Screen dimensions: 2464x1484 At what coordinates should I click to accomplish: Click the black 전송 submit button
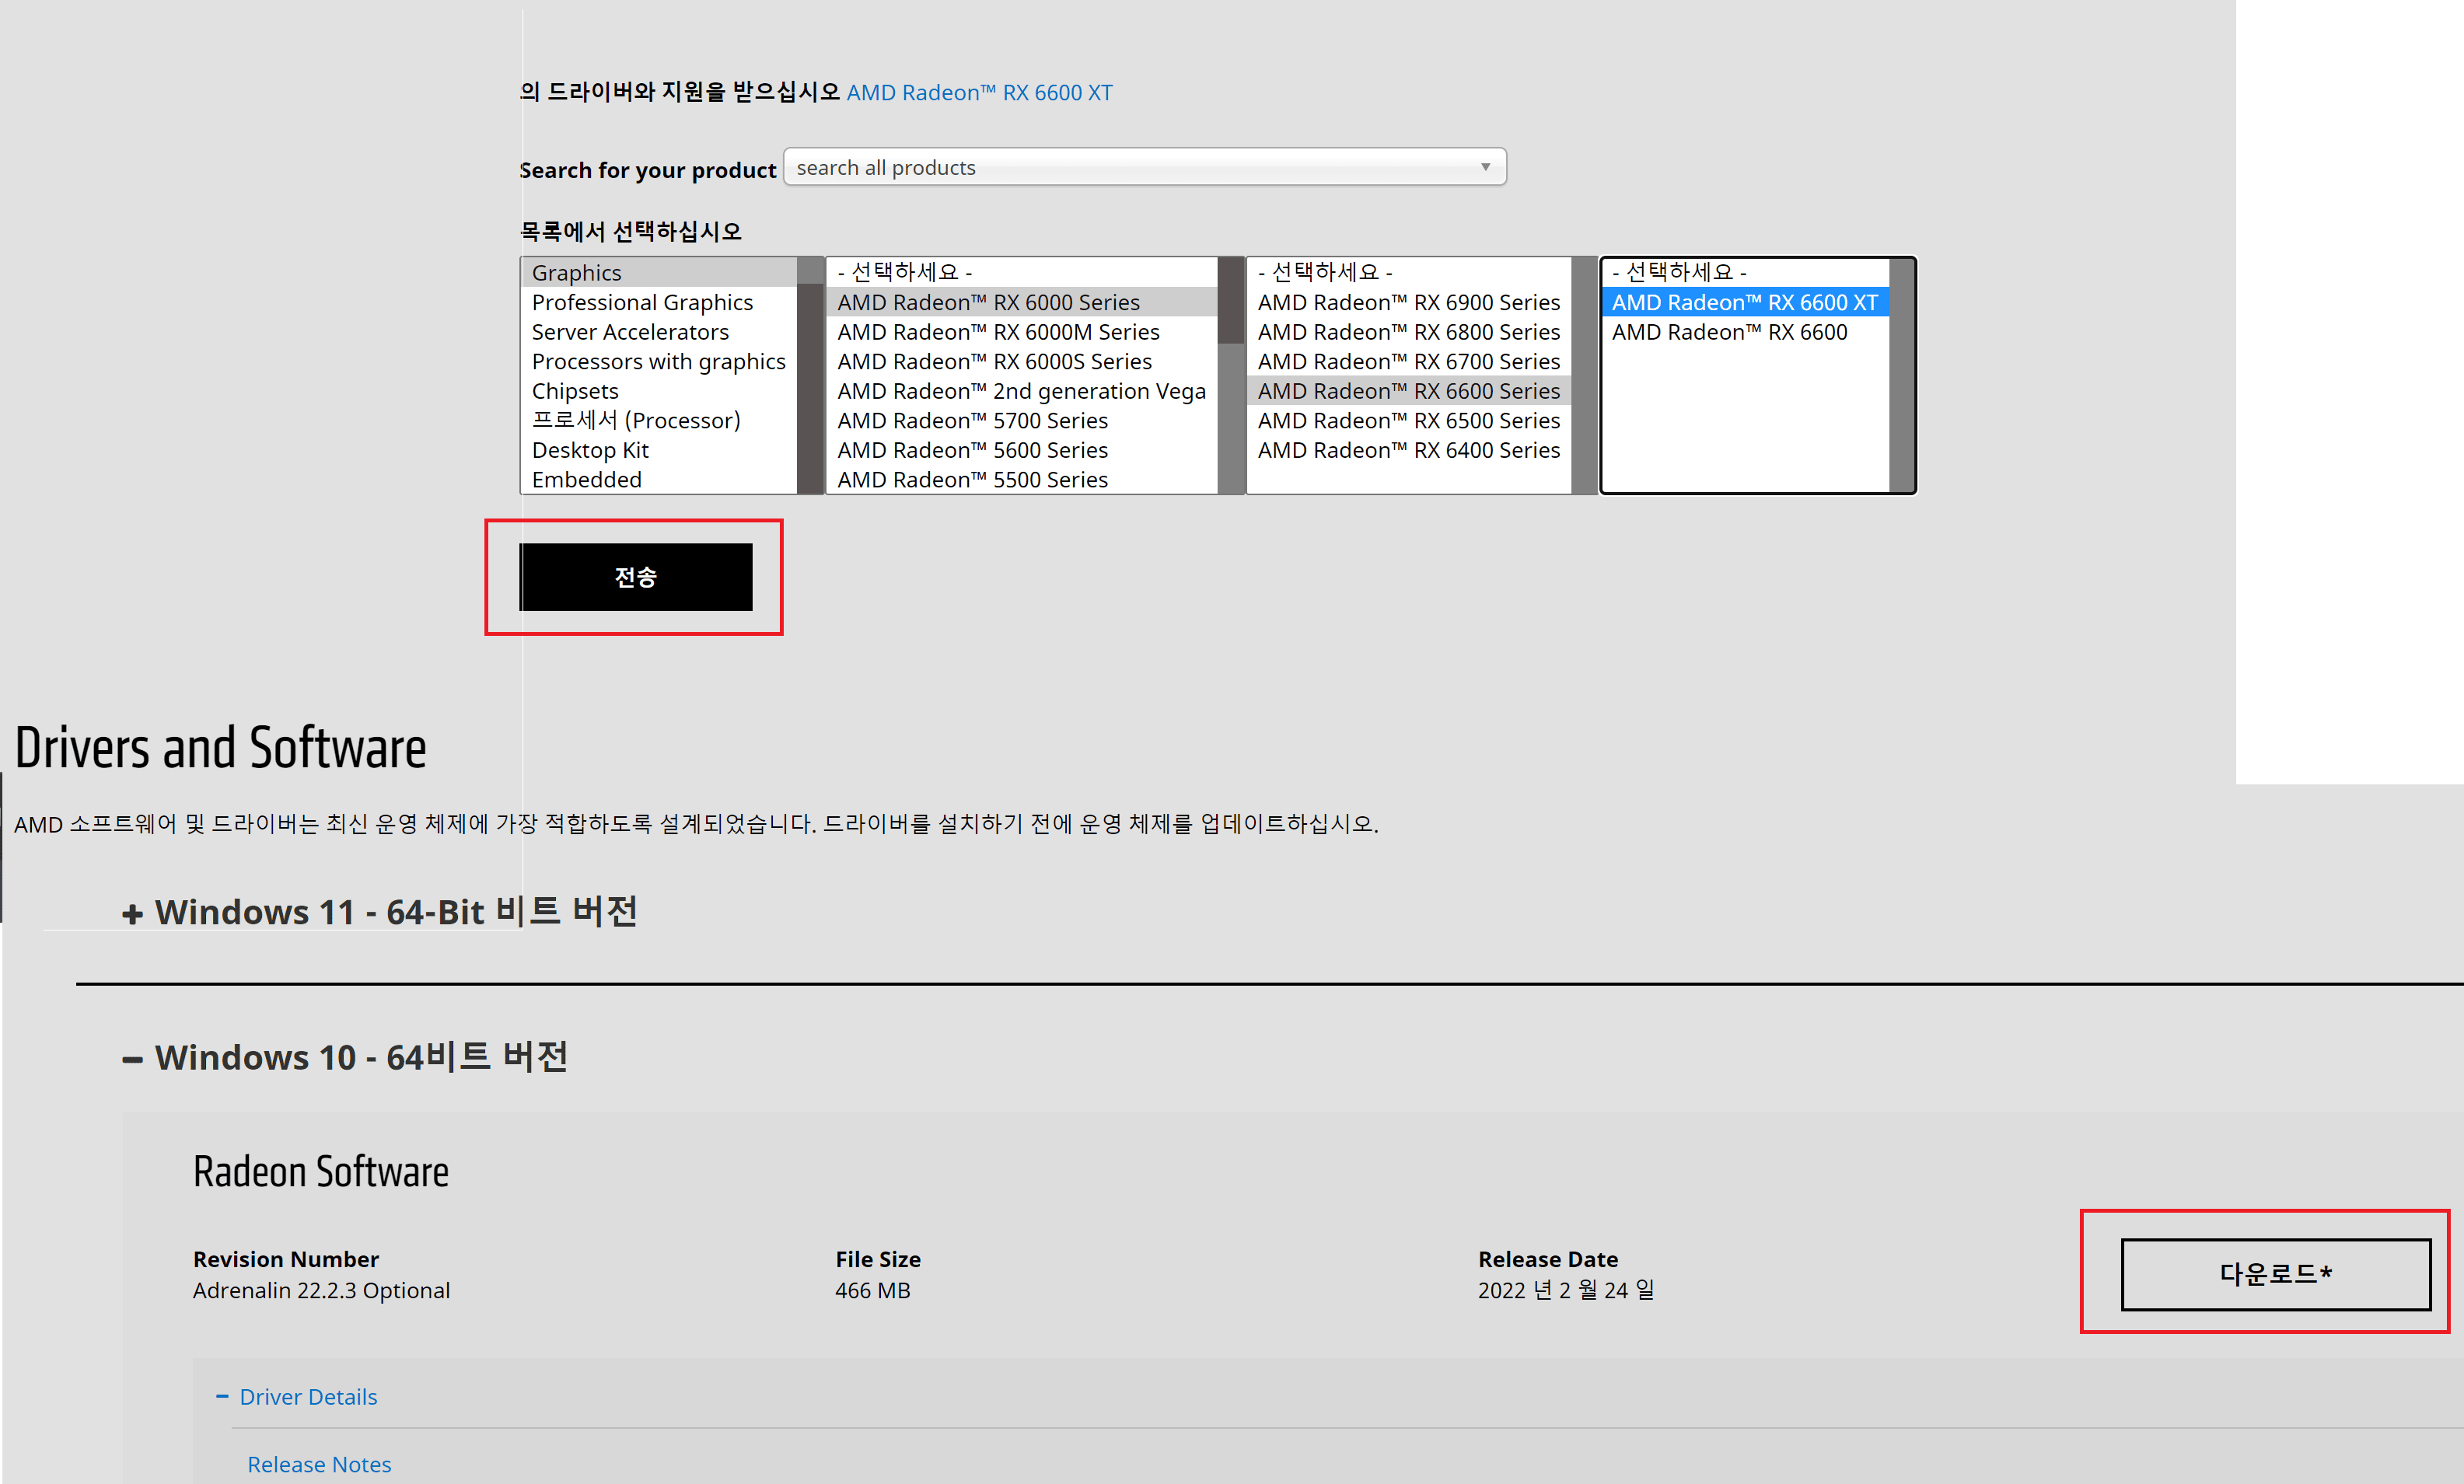(635, 577)
